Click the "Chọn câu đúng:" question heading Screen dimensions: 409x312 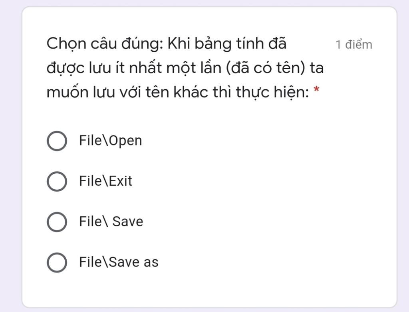click(x=105, y=44)
